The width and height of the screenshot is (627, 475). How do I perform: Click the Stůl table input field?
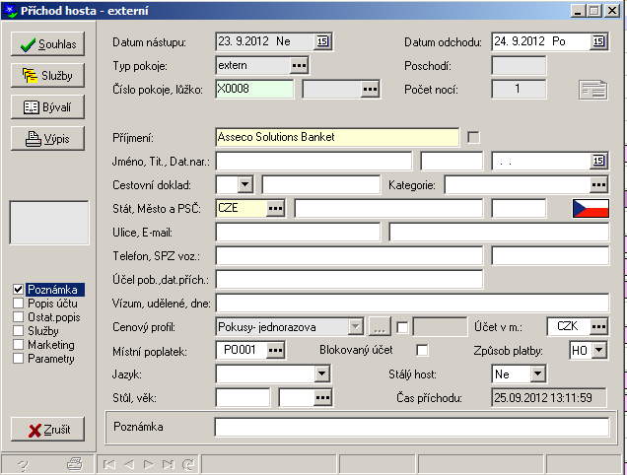click(x=243, y=398)
